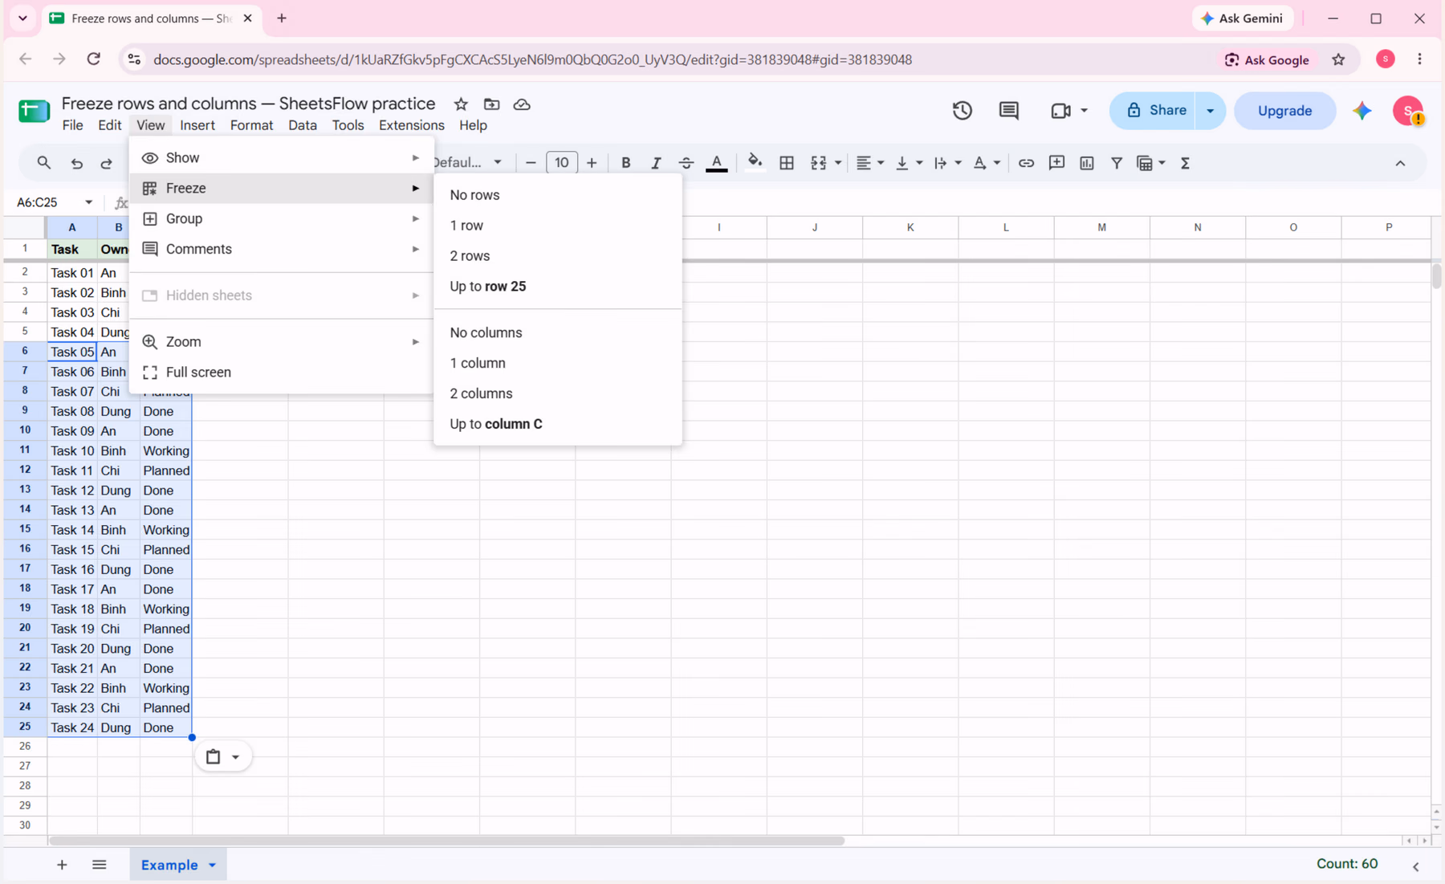Click the merge cells icon
Image resolution: width=1445 pixels, height=884 pixels.
818,163
